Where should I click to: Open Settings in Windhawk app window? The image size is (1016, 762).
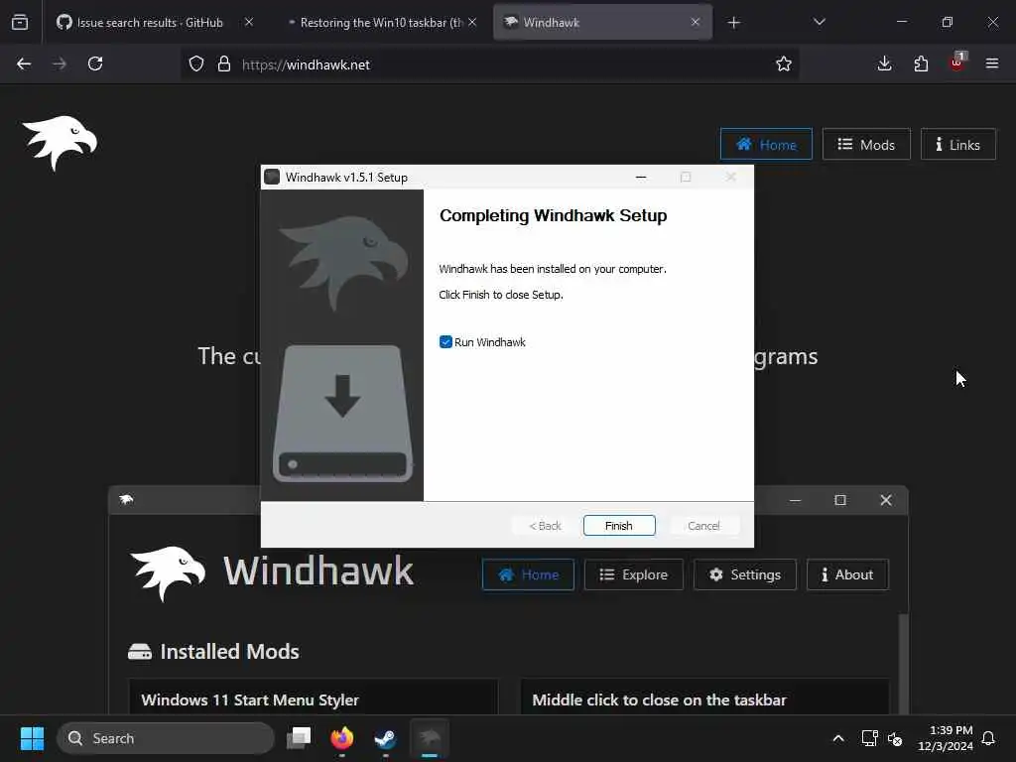pyautogui.click(x=745, y=574)
